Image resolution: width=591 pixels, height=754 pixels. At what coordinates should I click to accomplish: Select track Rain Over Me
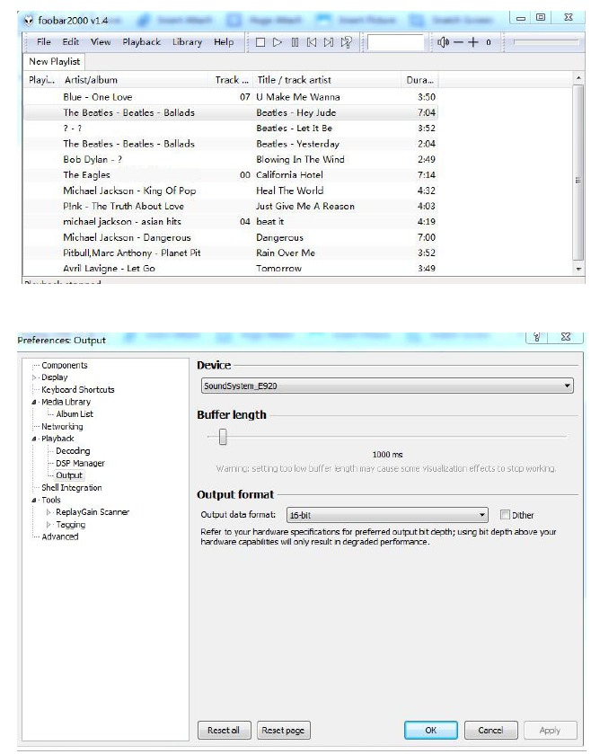pos(230,253)
